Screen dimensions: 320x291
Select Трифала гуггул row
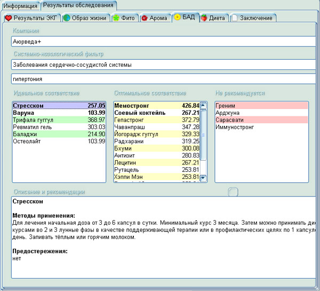59,120
